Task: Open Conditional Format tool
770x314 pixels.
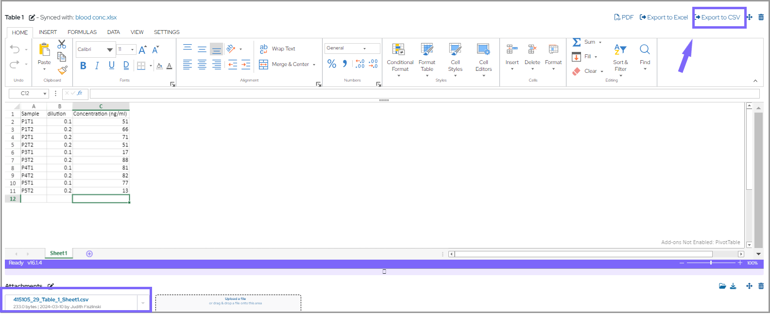Action: [400, 58]
